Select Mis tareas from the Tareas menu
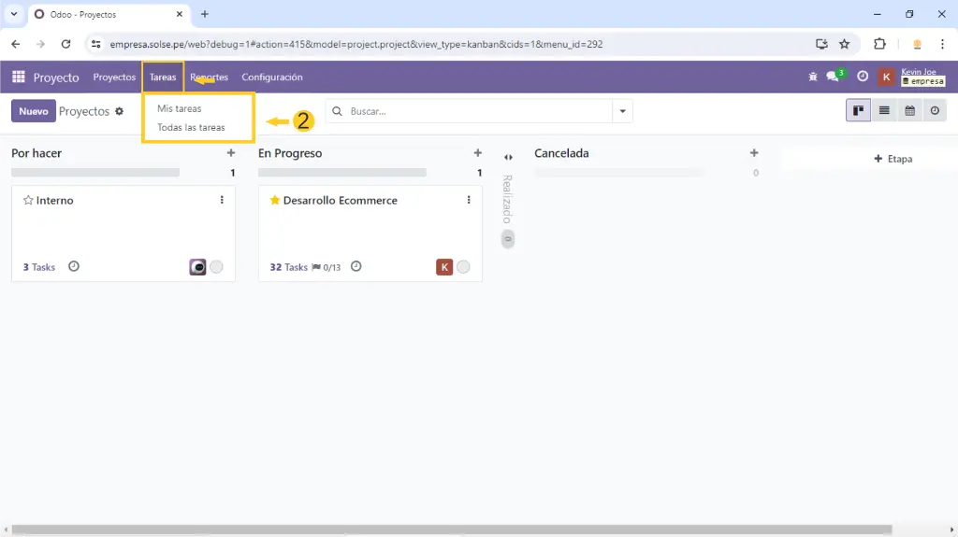The width and height of the screenshot is (958, 537). (x=180, y=108)
